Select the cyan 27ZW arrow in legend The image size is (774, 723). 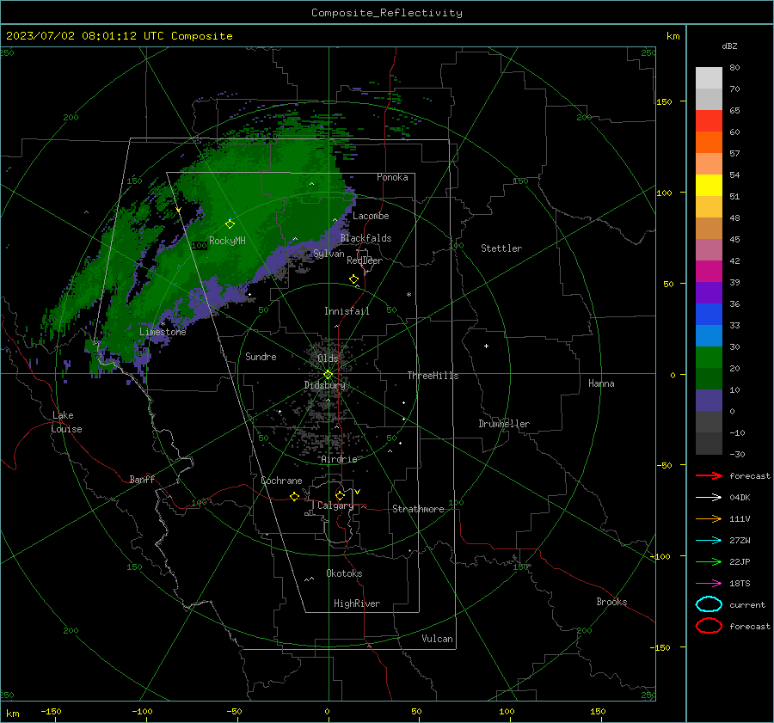pos(709,540)
